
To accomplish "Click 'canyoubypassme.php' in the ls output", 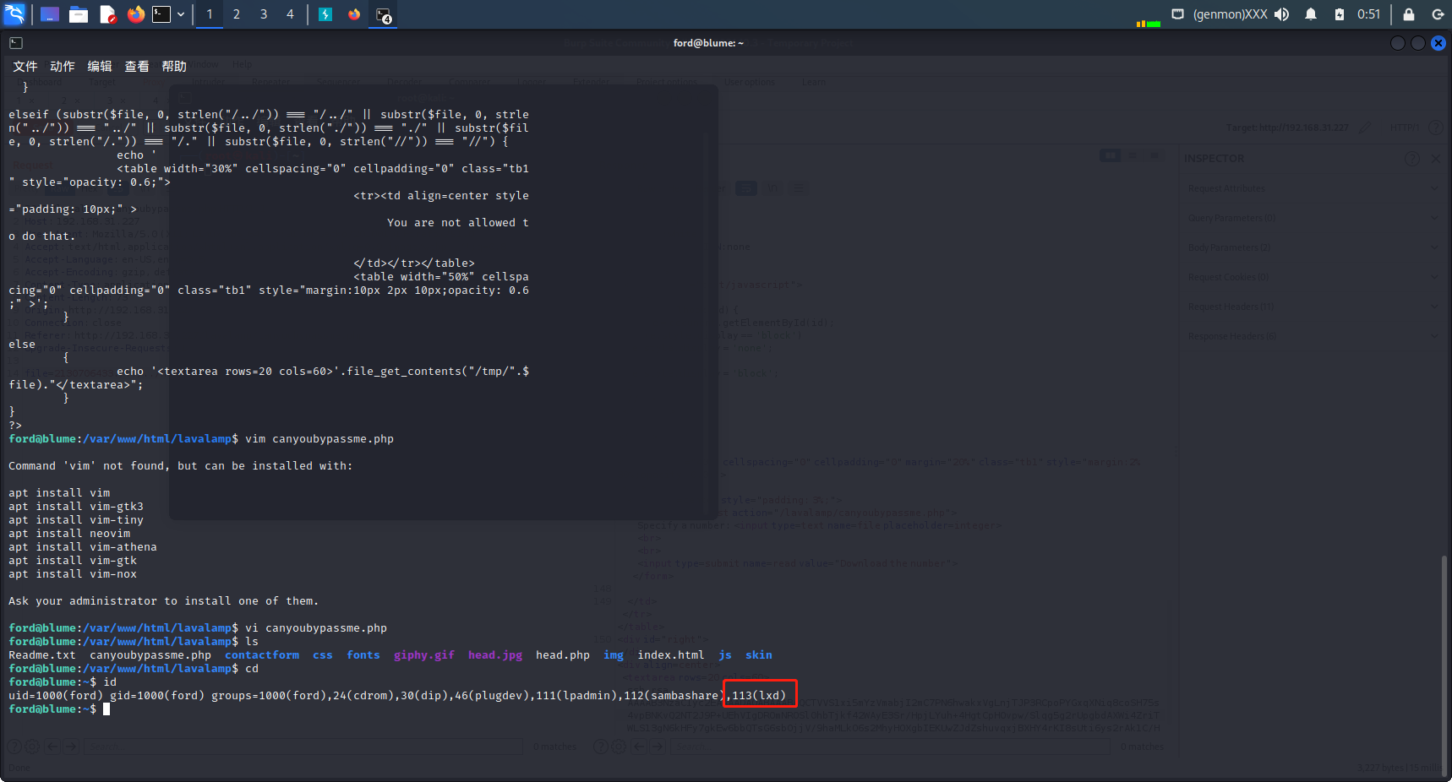I will point(150,655).
